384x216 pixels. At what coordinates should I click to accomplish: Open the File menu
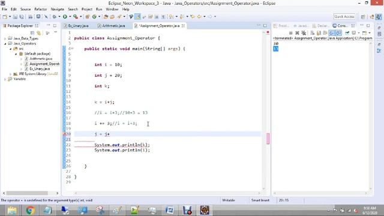point(4,10)
